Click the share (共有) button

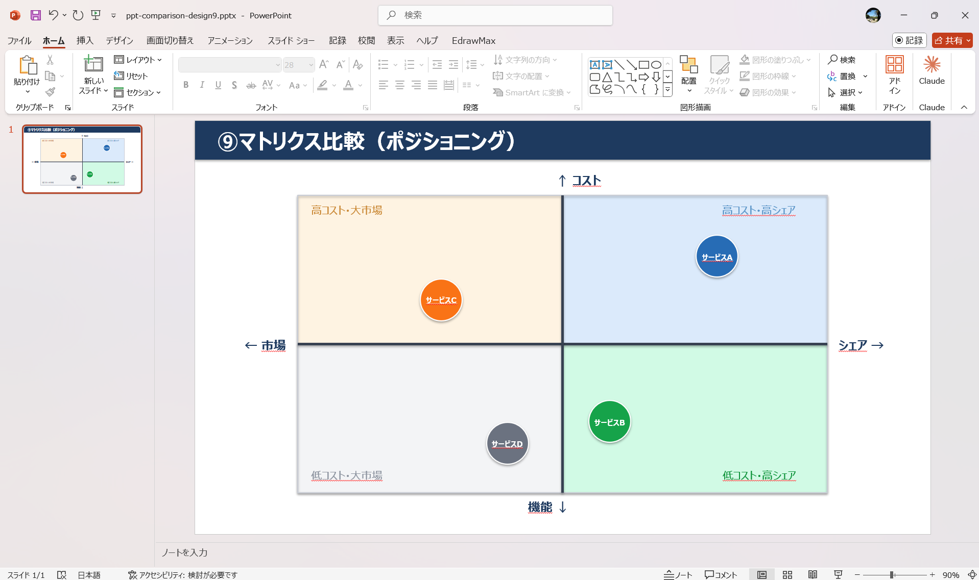pyautogui.click(x=952, y=40)
